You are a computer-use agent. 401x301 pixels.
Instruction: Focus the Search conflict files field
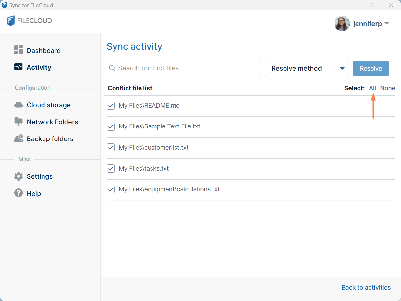[184, 68]
